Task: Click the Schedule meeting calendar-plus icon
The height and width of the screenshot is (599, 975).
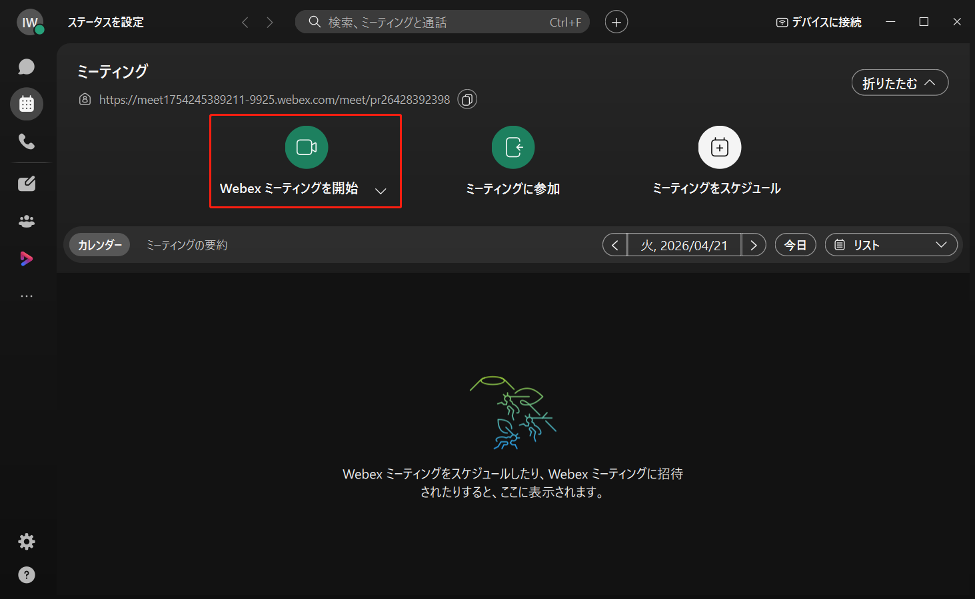Action: coord(720,147)
